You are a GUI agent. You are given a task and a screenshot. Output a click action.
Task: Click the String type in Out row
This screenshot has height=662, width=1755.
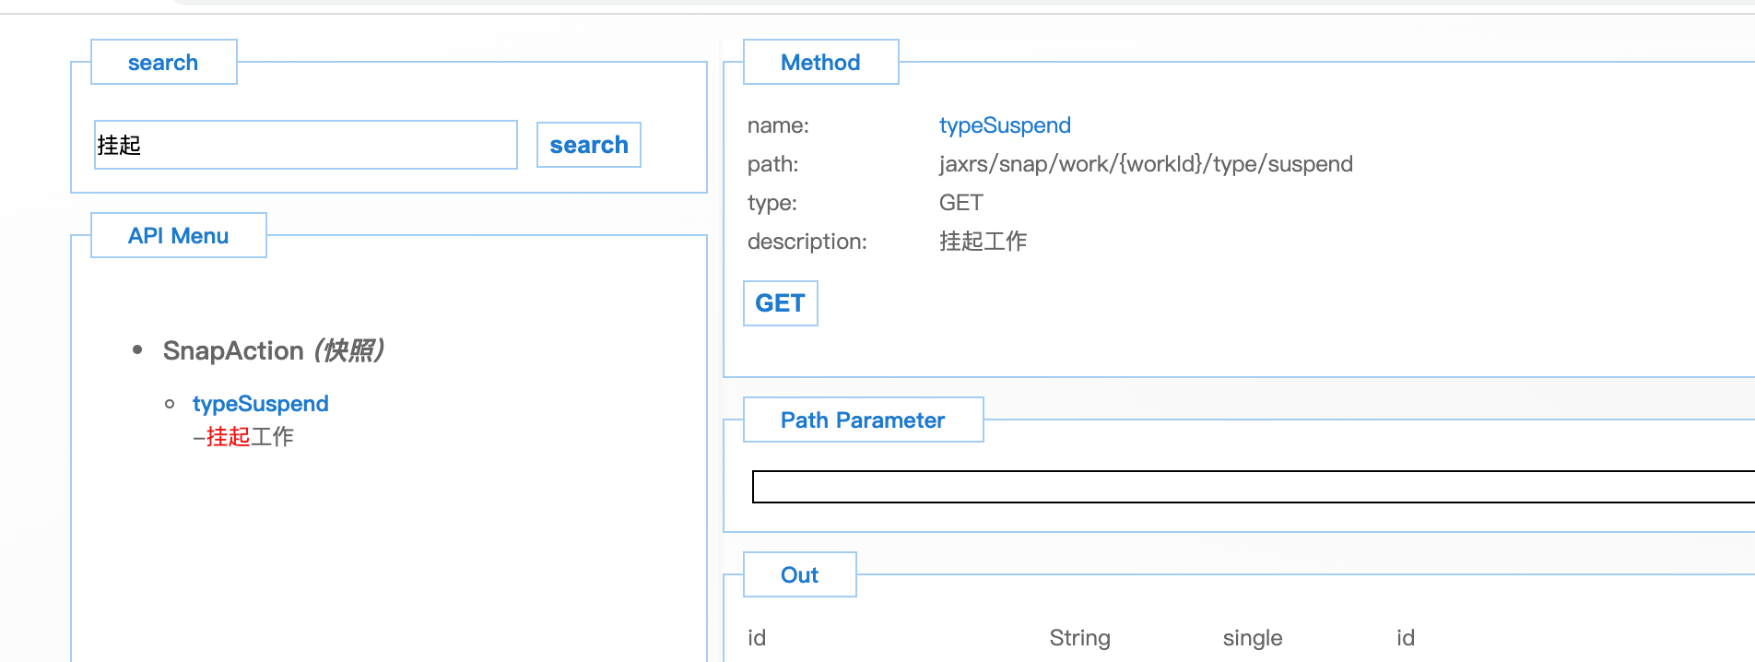(1079, 638)
